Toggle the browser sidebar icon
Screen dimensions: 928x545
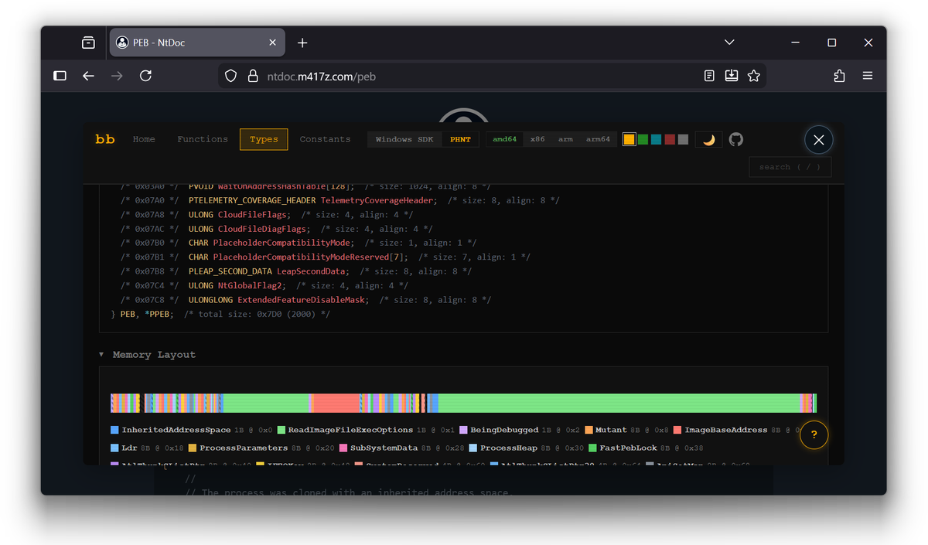[x=60, y=76]
